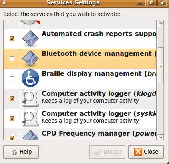Uncheck Computer activity logger klogd service
This screenshot has width=169, height=164.
12,99
